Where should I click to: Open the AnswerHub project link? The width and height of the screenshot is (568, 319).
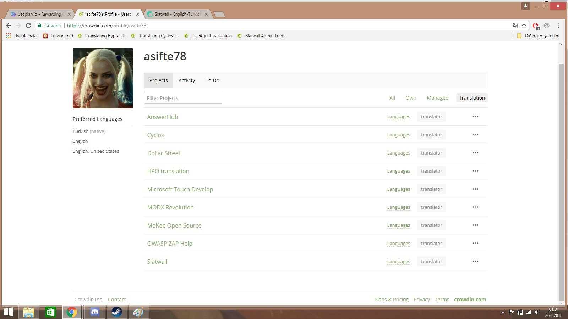(x=163, y=117)
